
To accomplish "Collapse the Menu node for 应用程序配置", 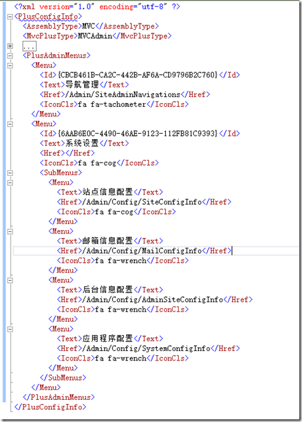I will point(10,329).
